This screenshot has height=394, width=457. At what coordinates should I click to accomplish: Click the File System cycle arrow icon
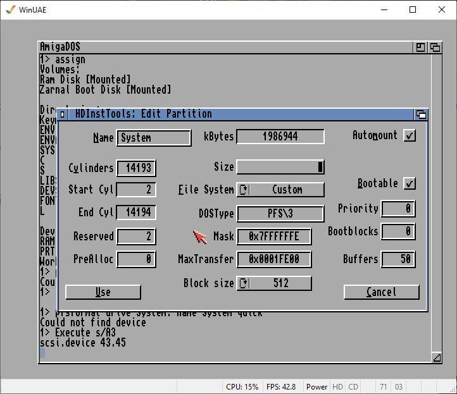coord(244,190)
